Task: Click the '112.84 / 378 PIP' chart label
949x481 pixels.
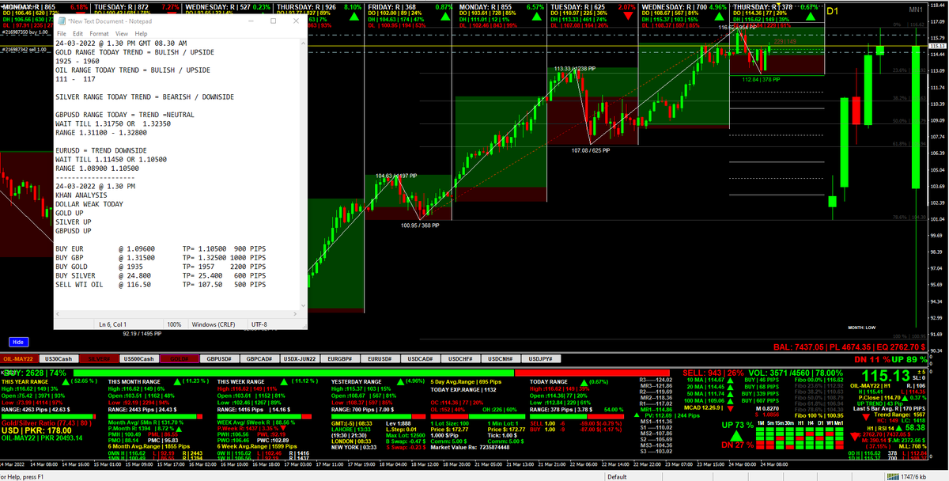Action: [761, 79]
